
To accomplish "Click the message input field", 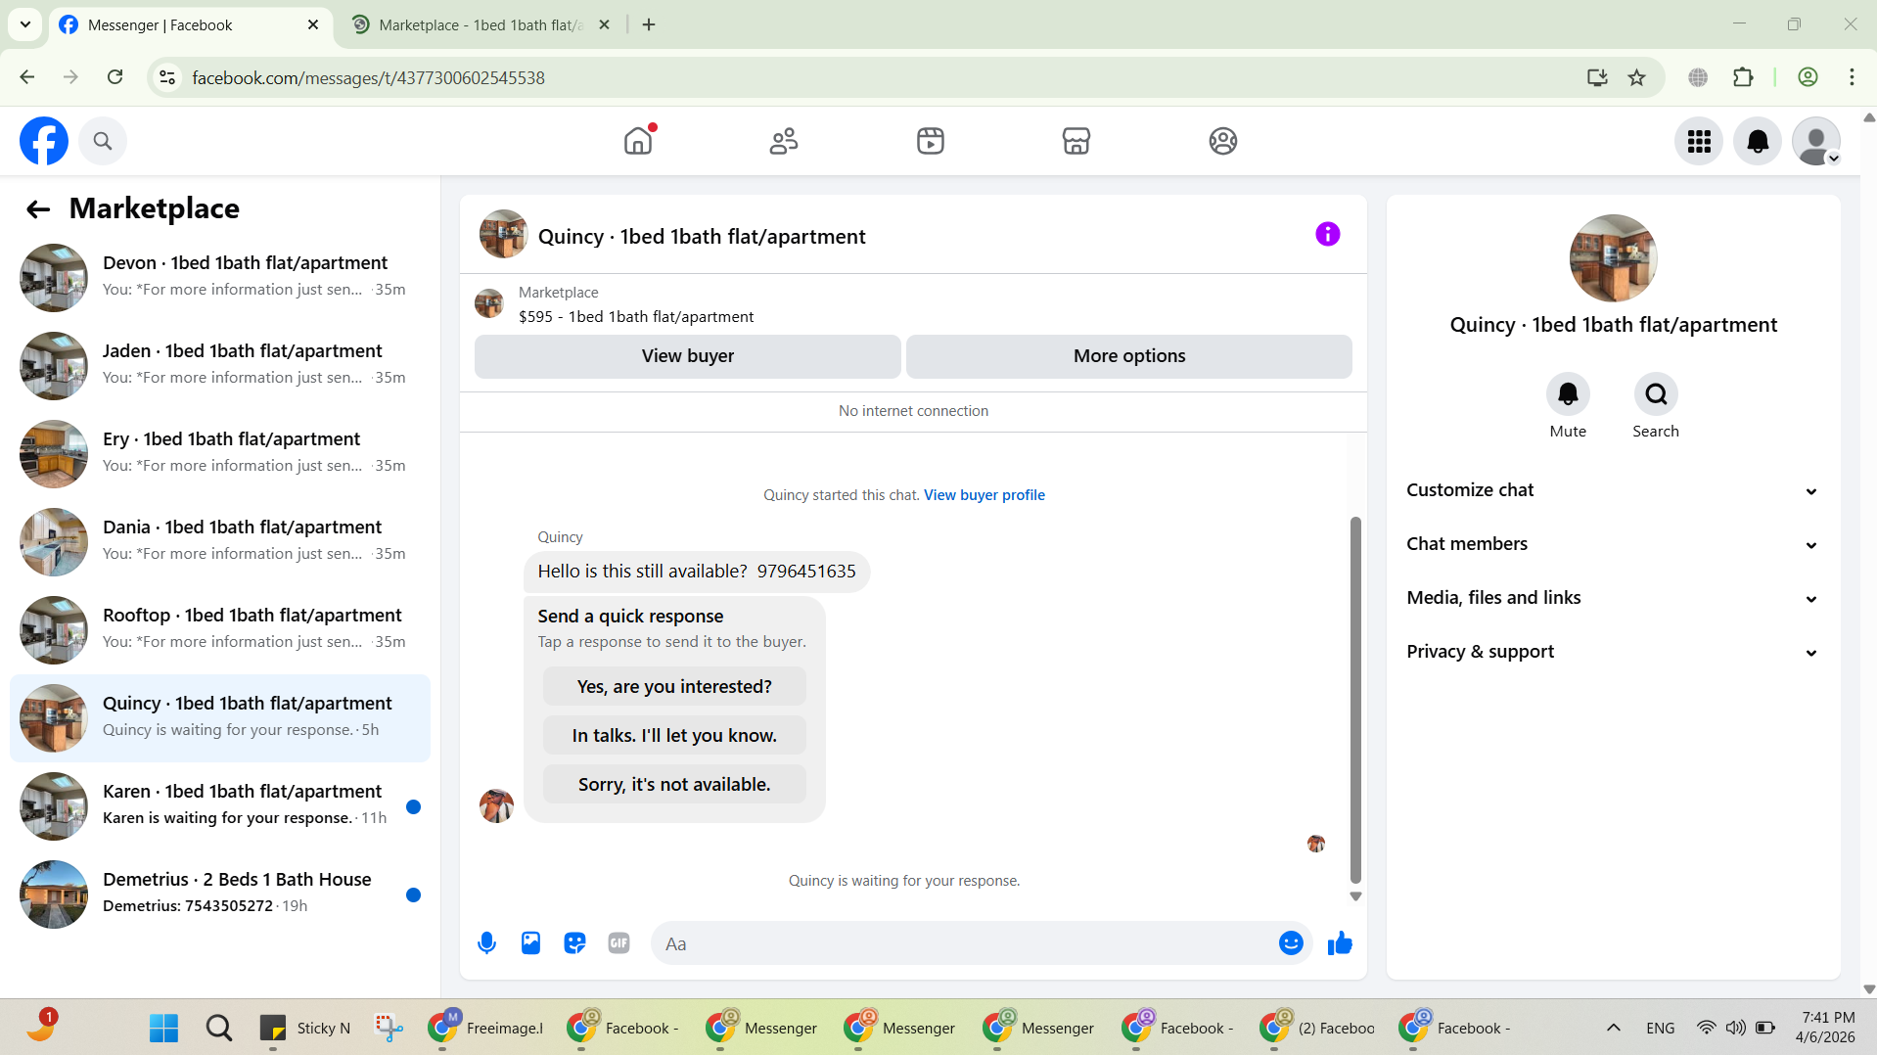I will point(964,943).
